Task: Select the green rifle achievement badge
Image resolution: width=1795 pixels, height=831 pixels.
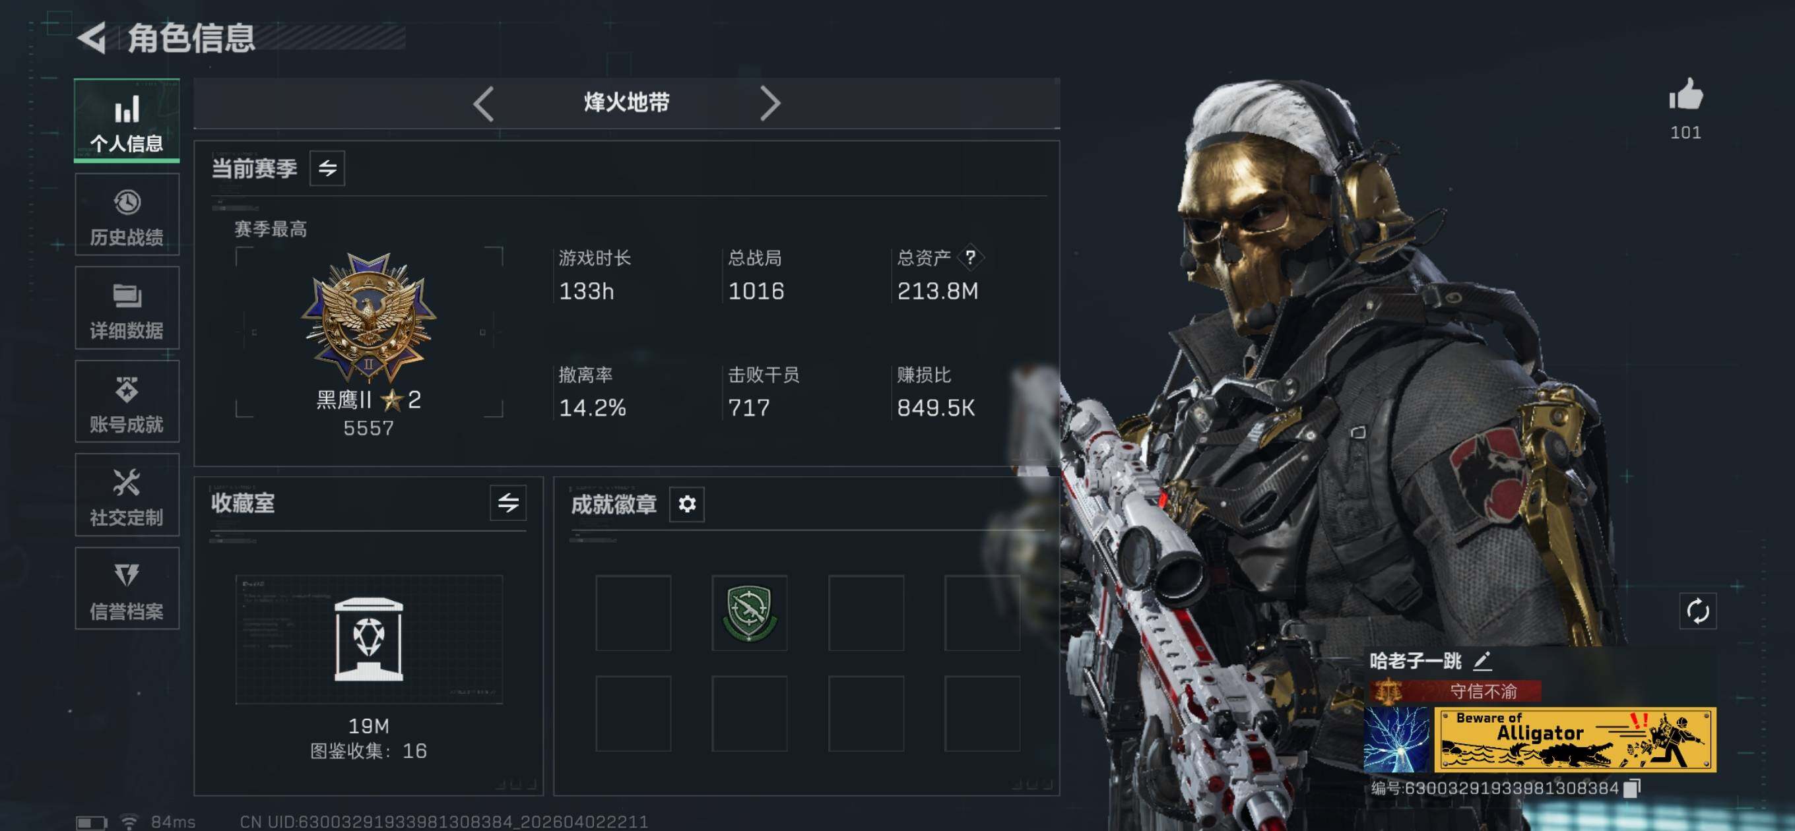Action: pyautogui.click(x=749, y=612)
